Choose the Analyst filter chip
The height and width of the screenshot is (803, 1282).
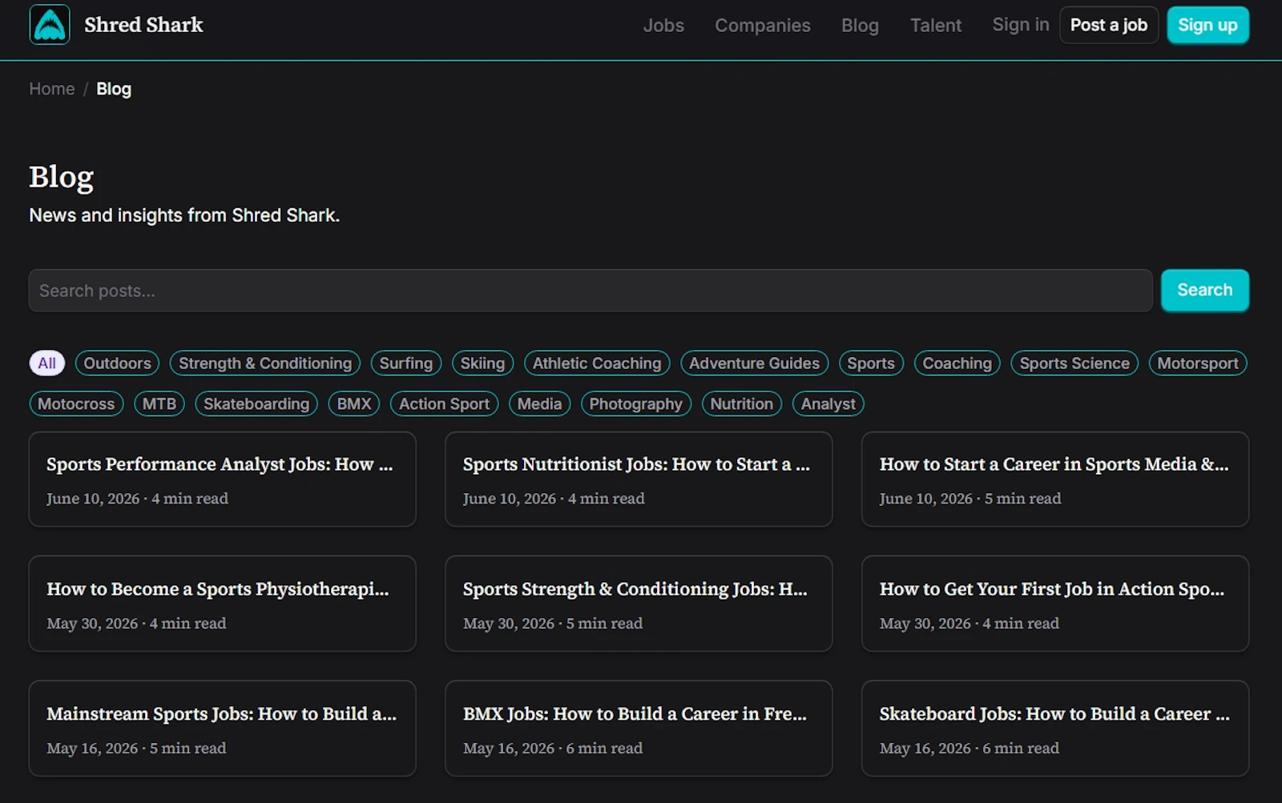point(828,404)
